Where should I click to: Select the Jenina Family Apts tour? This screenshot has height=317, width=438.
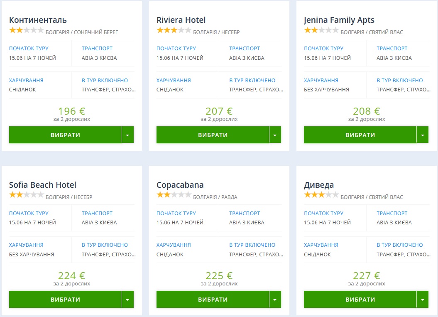click(360, 135)
